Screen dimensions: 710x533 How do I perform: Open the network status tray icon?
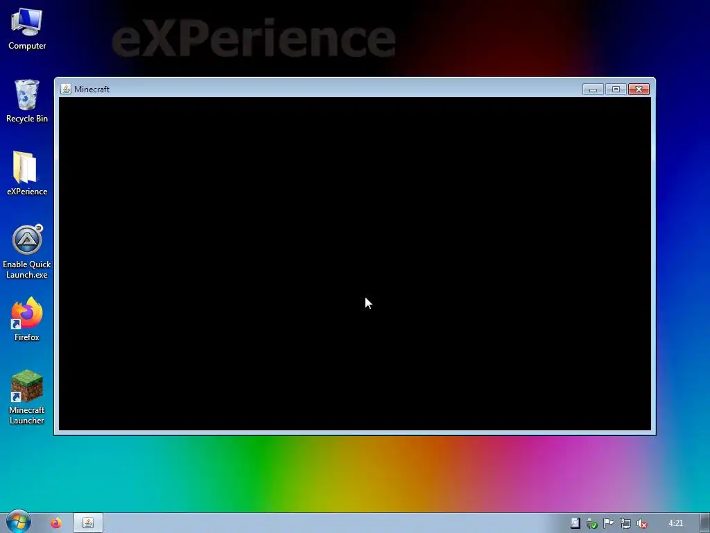pyautogui.click(x=625, y=523)
